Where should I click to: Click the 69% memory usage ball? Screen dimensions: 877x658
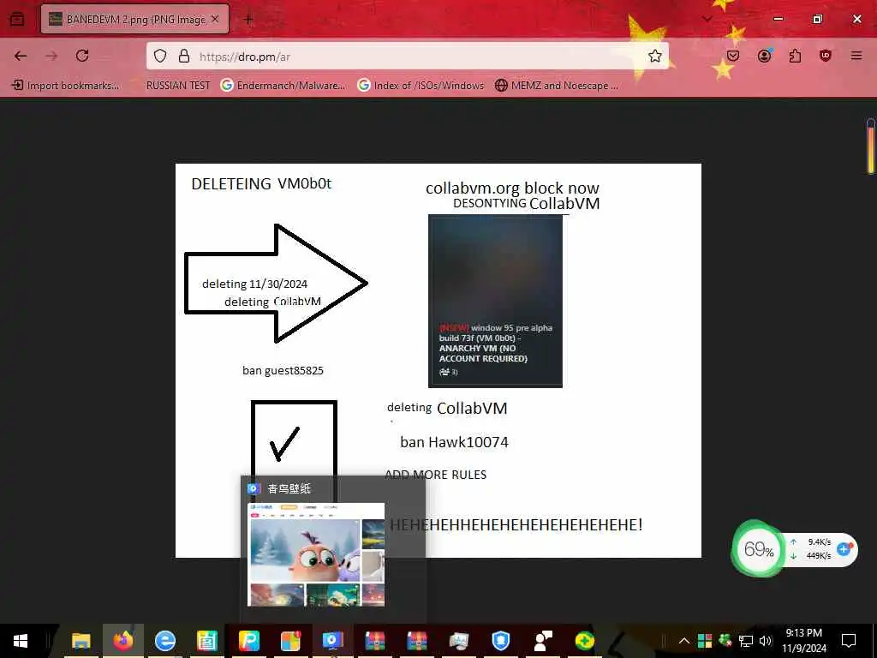pos(758,549)
